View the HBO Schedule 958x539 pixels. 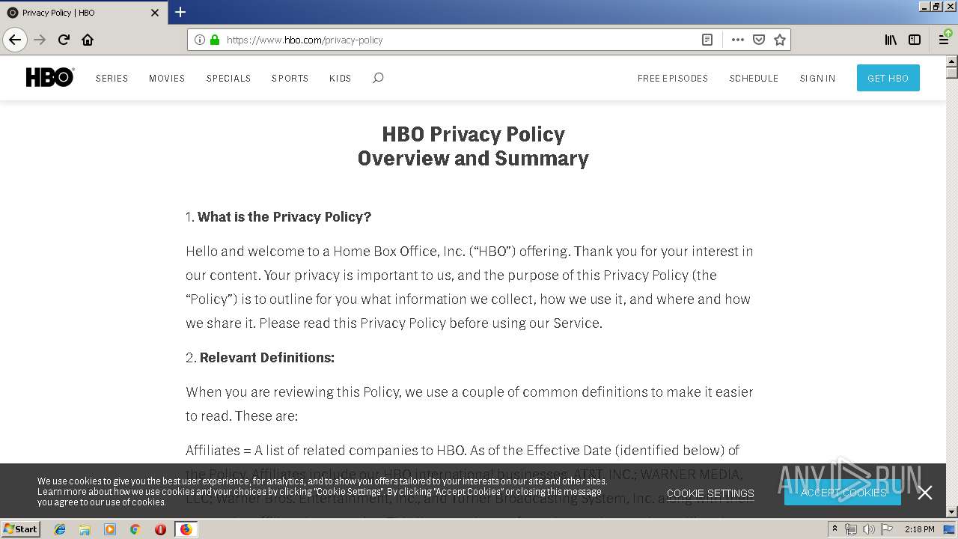pos(754,78)
